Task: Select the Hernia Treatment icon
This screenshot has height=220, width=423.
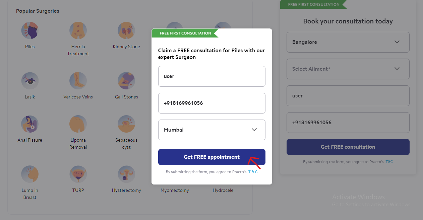Action: [x=78, y=31]
